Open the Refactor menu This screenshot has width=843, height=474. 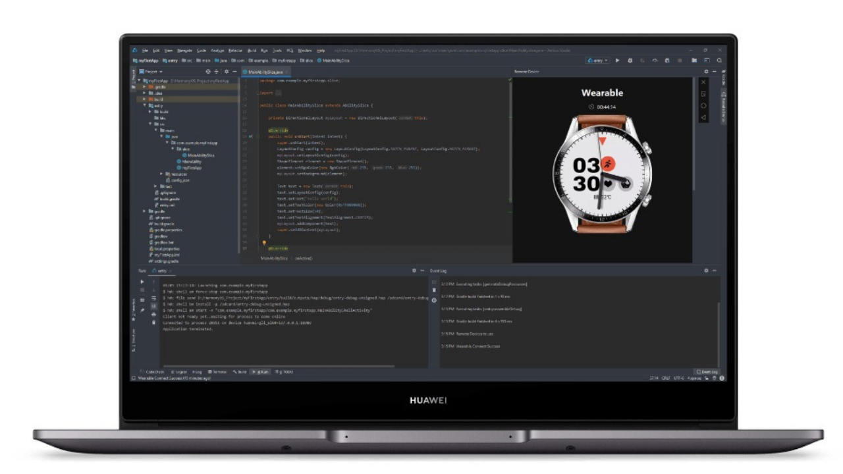(235, 51)
